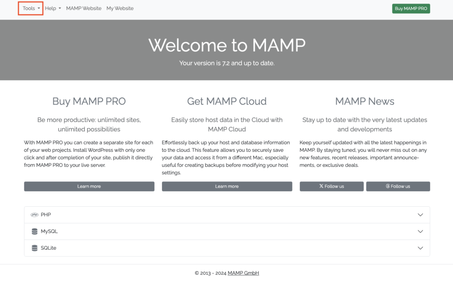Follow the MAMP GmbH footer link

click(x=243, y=273)
